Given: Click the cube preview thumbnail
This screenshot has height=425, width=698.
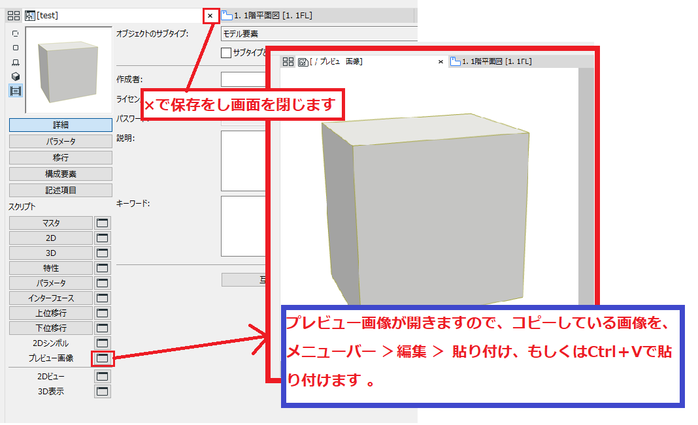Looking at the screenshot, I should pos(69,70).
